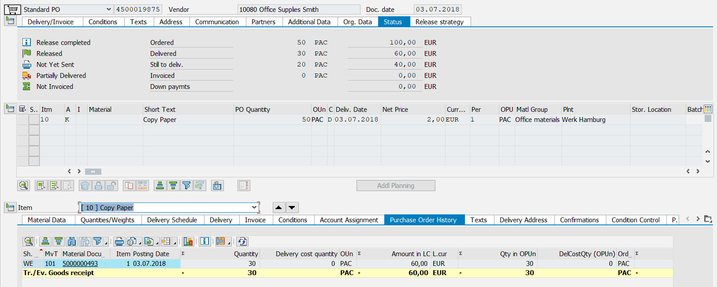This screenshot has height=287, width=717.
Task: Collapse the header section
Action: (x=10, y=21)
